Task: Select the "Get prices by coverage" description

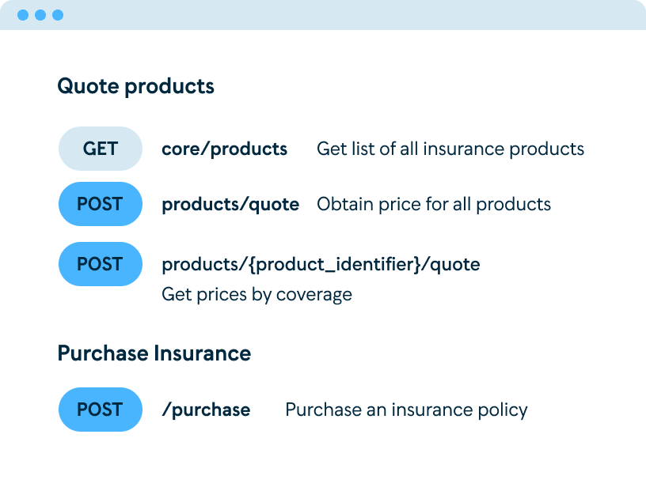Action: 256,295
